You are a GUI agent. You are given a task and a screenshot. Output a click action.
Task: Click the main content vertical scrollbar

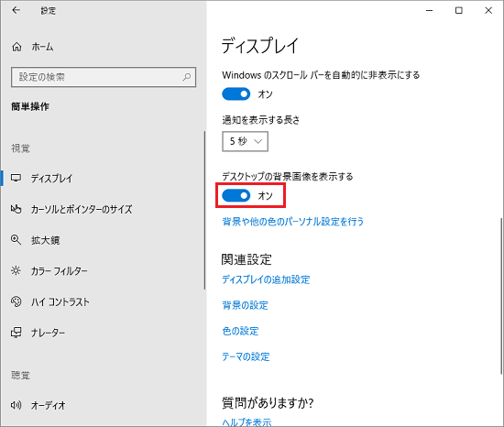[500, 296]
